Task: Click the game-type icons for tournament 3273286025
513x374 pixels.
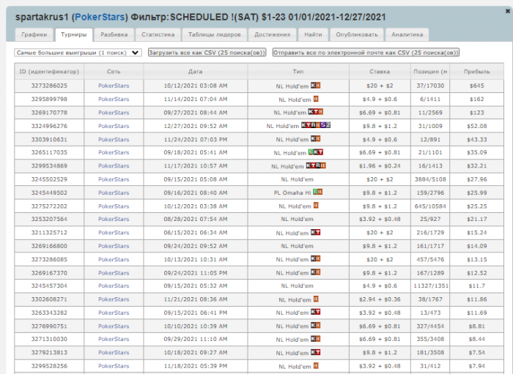Action: pyautogui.click(x=315, y=85)
